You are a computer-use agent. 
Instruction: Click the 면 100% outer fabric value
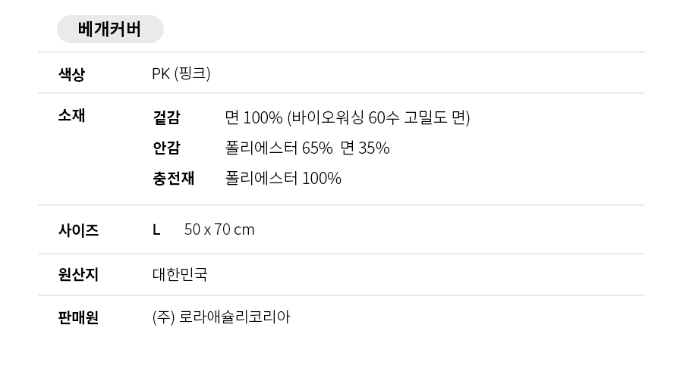coord(253,118)
